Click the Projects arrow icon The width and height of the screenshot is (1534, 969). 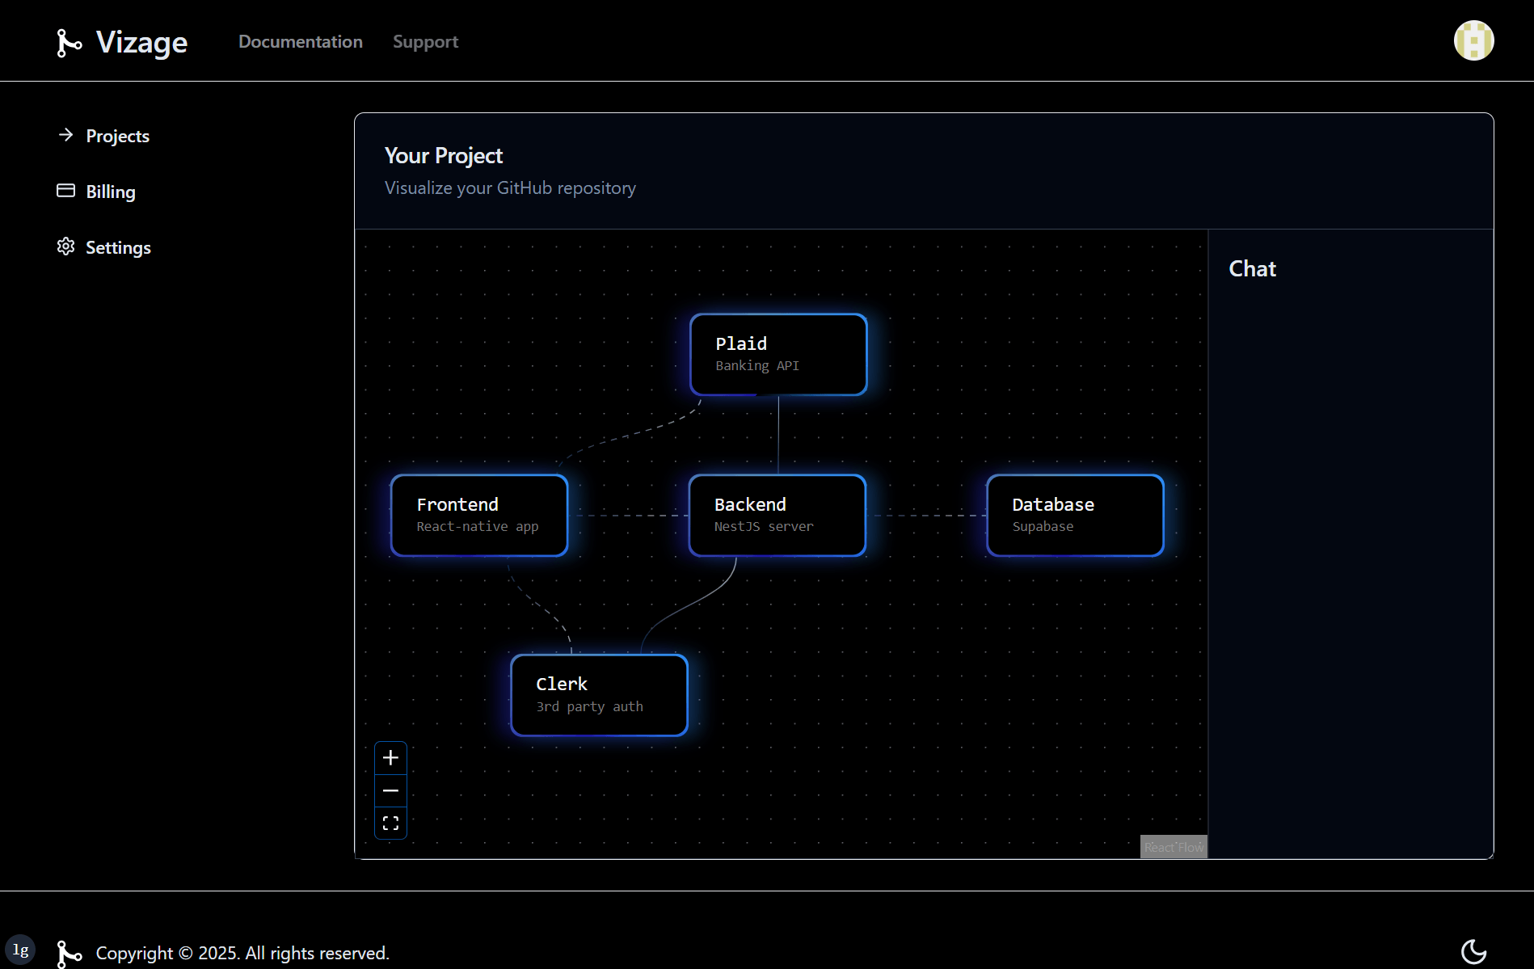(66, 135)
